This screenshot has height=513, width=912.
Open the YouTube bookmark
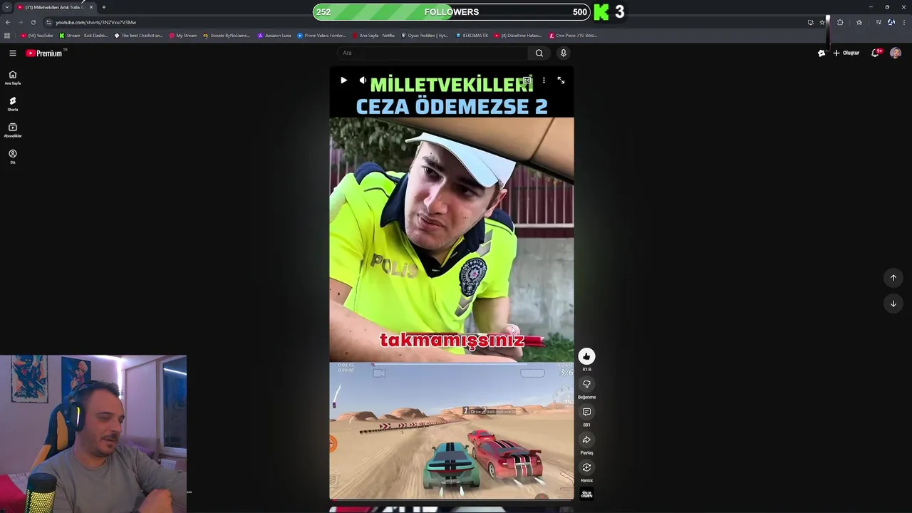coord(37,35)
